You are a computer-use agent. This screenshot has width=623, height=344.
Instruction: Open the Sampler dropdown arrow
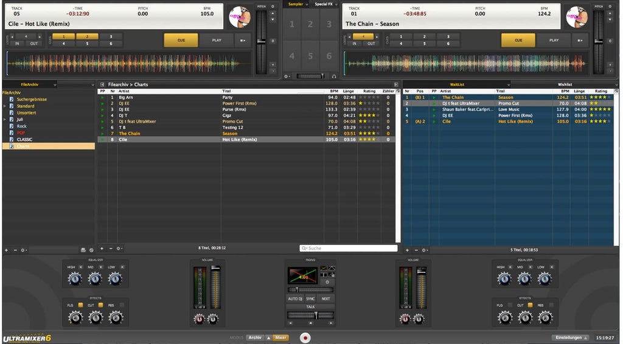307,4
